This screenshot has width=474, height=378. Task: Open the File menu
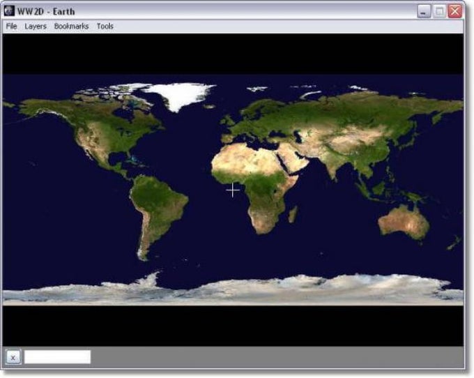11,27
